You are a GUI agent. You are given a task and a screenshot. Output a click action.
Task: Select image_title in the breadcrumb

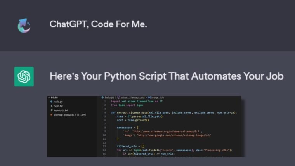[x=158, y=97]
